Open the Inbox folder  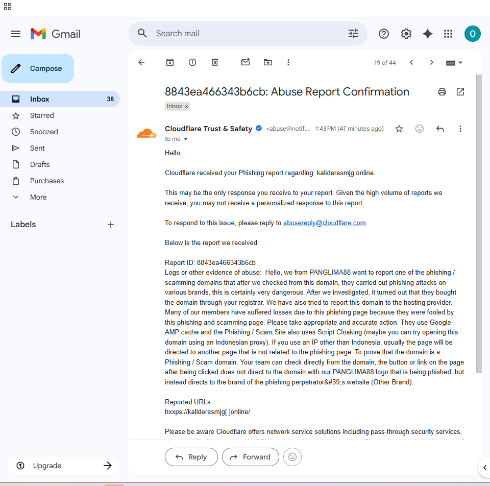pos(59,99)
